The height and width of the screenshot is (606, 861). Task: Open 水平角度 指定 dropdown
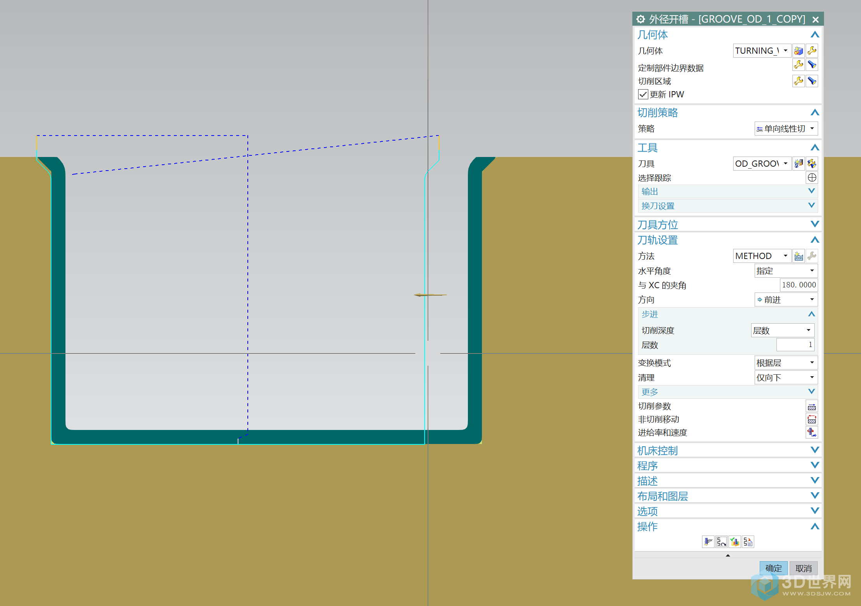click(786, 271)
